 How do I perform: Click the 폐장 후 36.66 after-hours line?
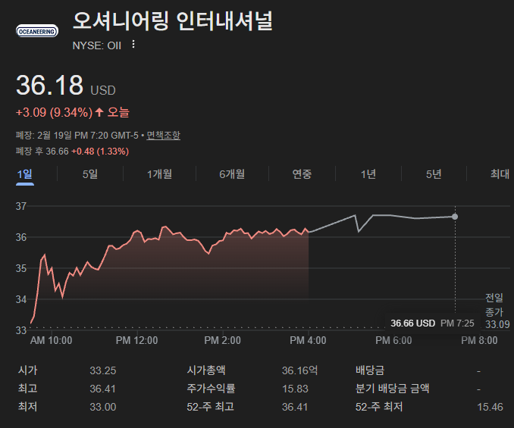(72, 152)
